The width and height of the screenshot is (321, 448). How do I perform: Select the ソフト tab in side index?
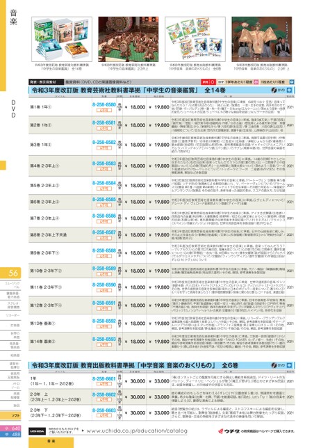(x=11, y=415)
